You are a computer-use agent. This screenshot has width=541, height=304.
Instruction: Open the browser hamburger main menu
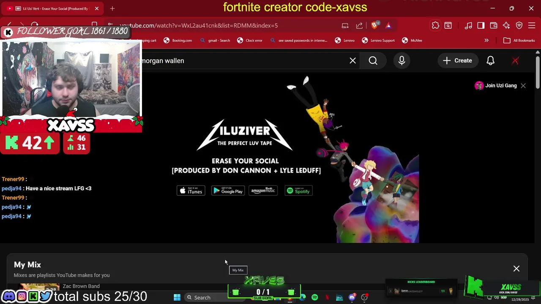(x=532, y=25)
